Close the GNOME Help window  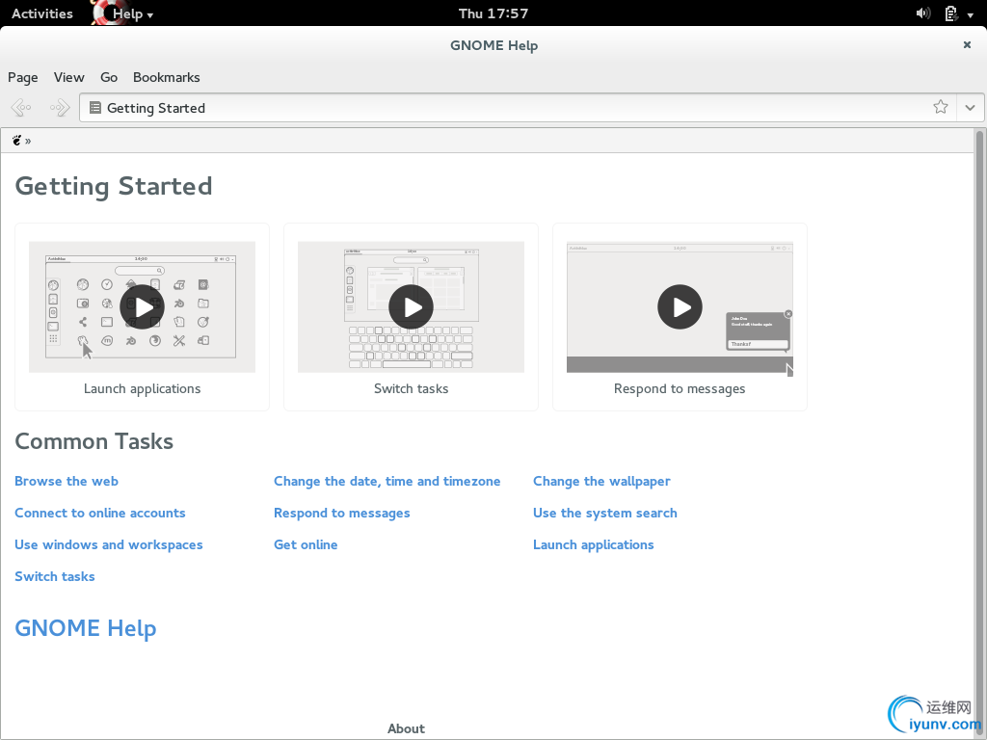click(967, 44)
